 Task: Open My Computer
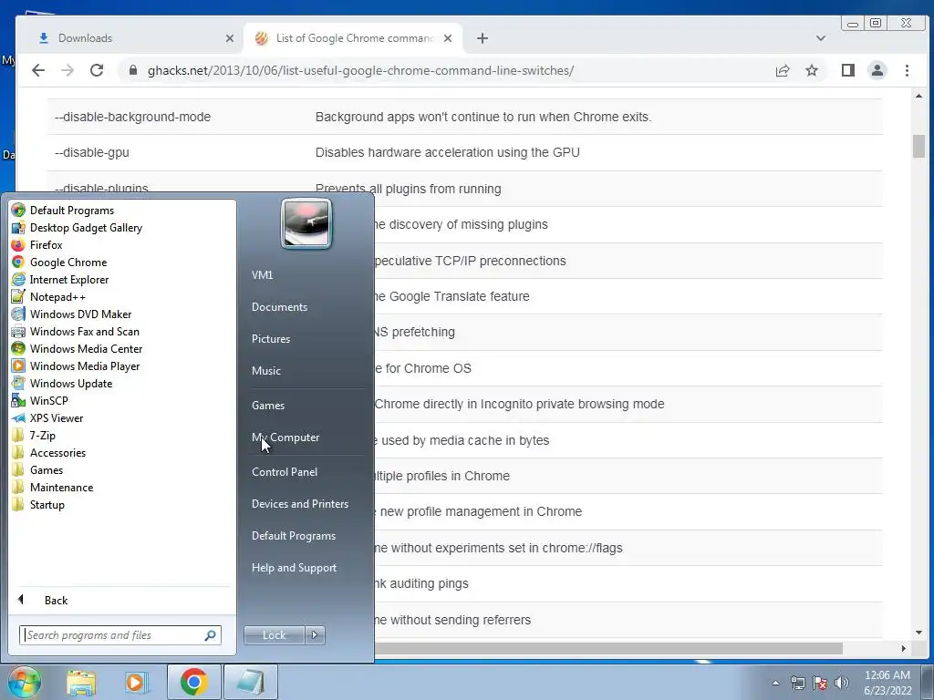[285, 437]
